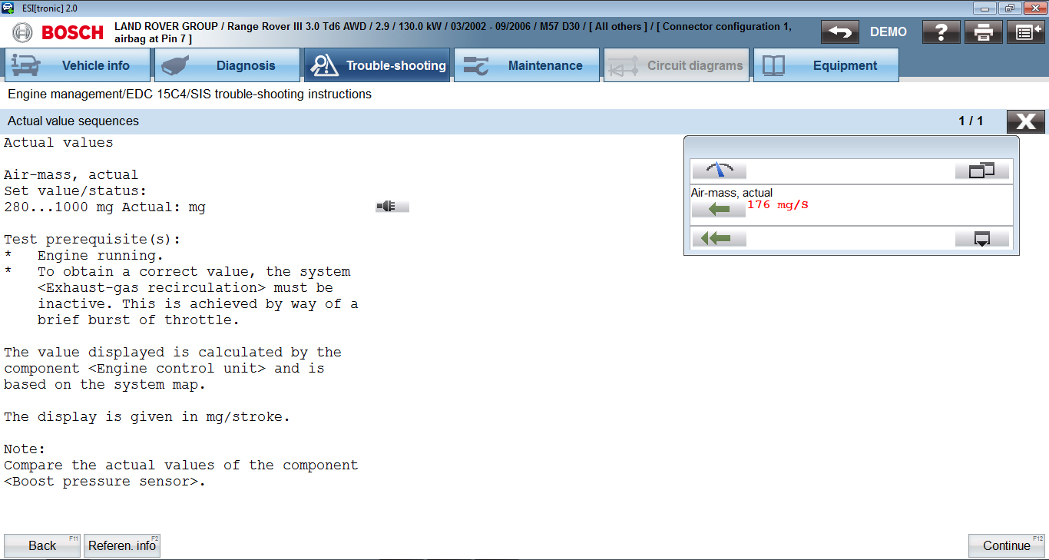Close the Actual value sequences panel
This screenshot has width=1049, height=560.
(x=1025, y=121)
